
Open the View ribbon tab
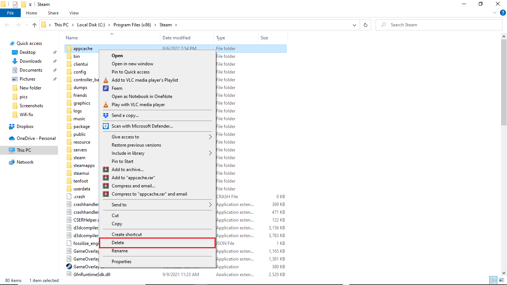click(74, 13)
